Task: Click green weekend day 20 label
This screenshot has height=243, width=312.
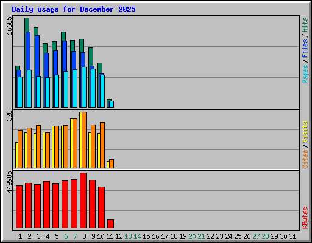Action: click(192, 236)
